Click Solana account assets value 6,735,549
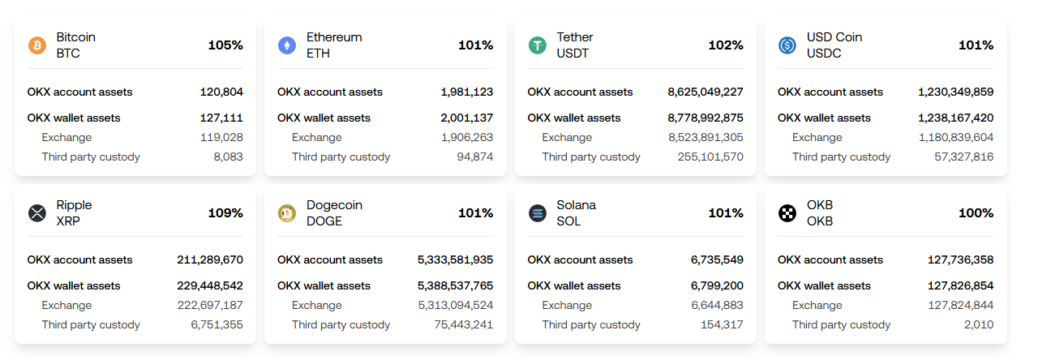This screenshot has width=1038, height=356. [718, 260]
